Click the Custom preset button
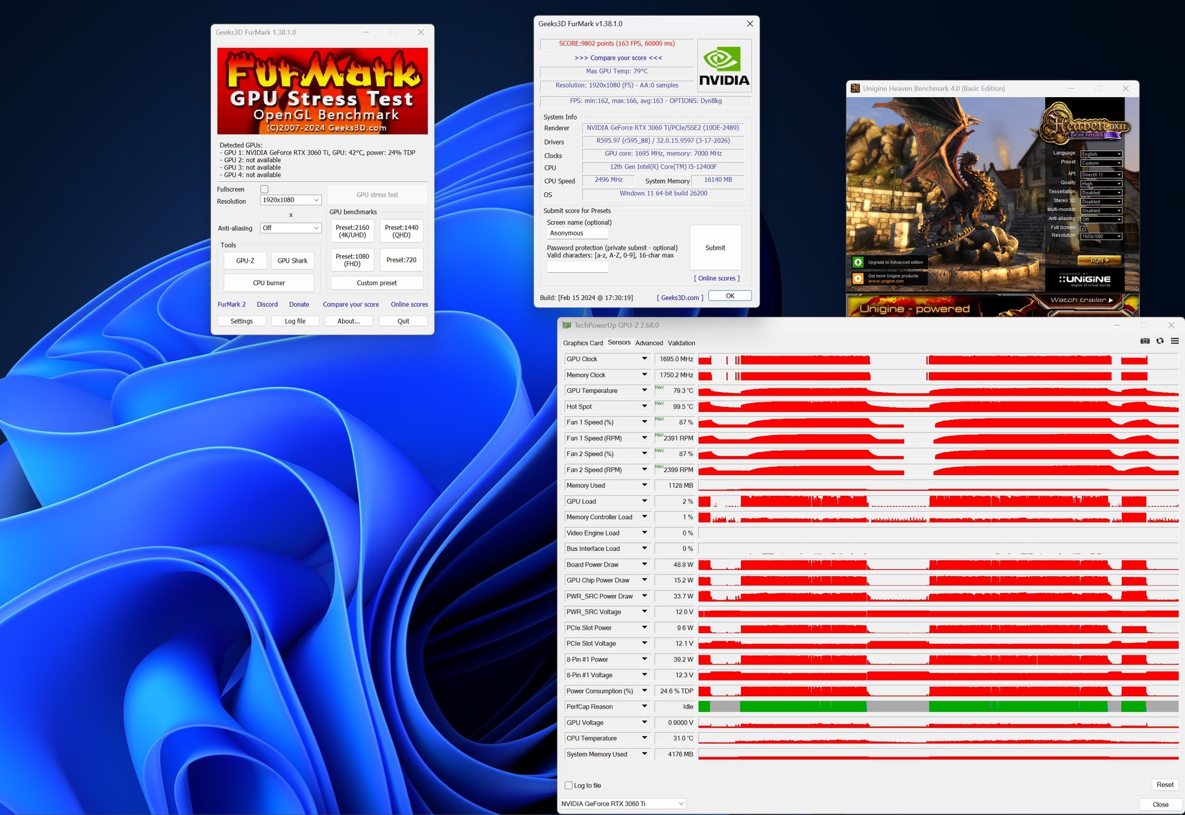This screenshot has height=815, width=1185. coord(377,283)
